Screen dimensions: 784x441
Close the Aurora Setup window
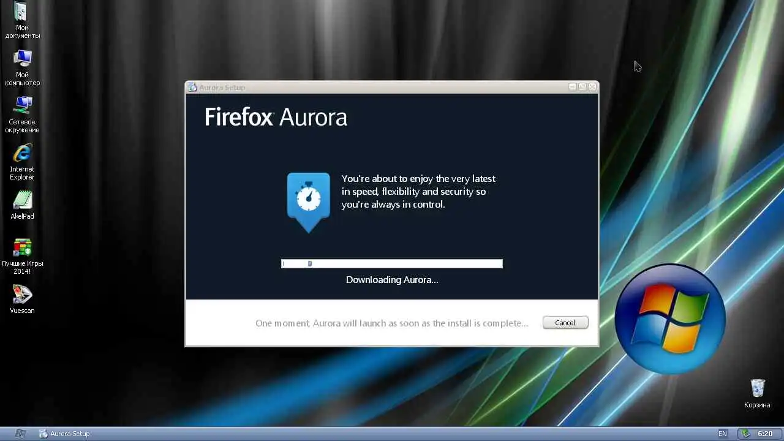click(592, 87)
